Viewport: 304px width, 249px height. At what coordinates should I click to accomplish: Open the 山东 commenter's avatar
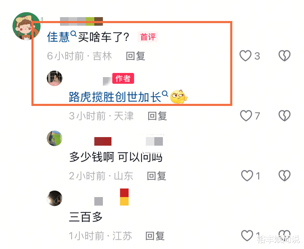tap(55, 138)
